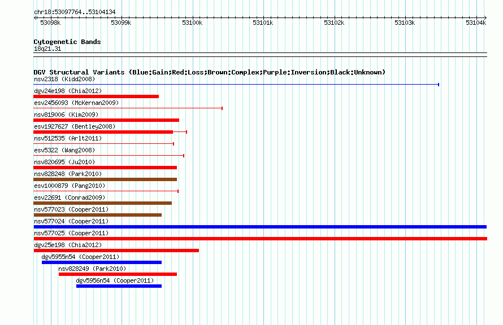Click the 53102k ruler tick label
The image size is (503, 325).
tap(334, 23)
